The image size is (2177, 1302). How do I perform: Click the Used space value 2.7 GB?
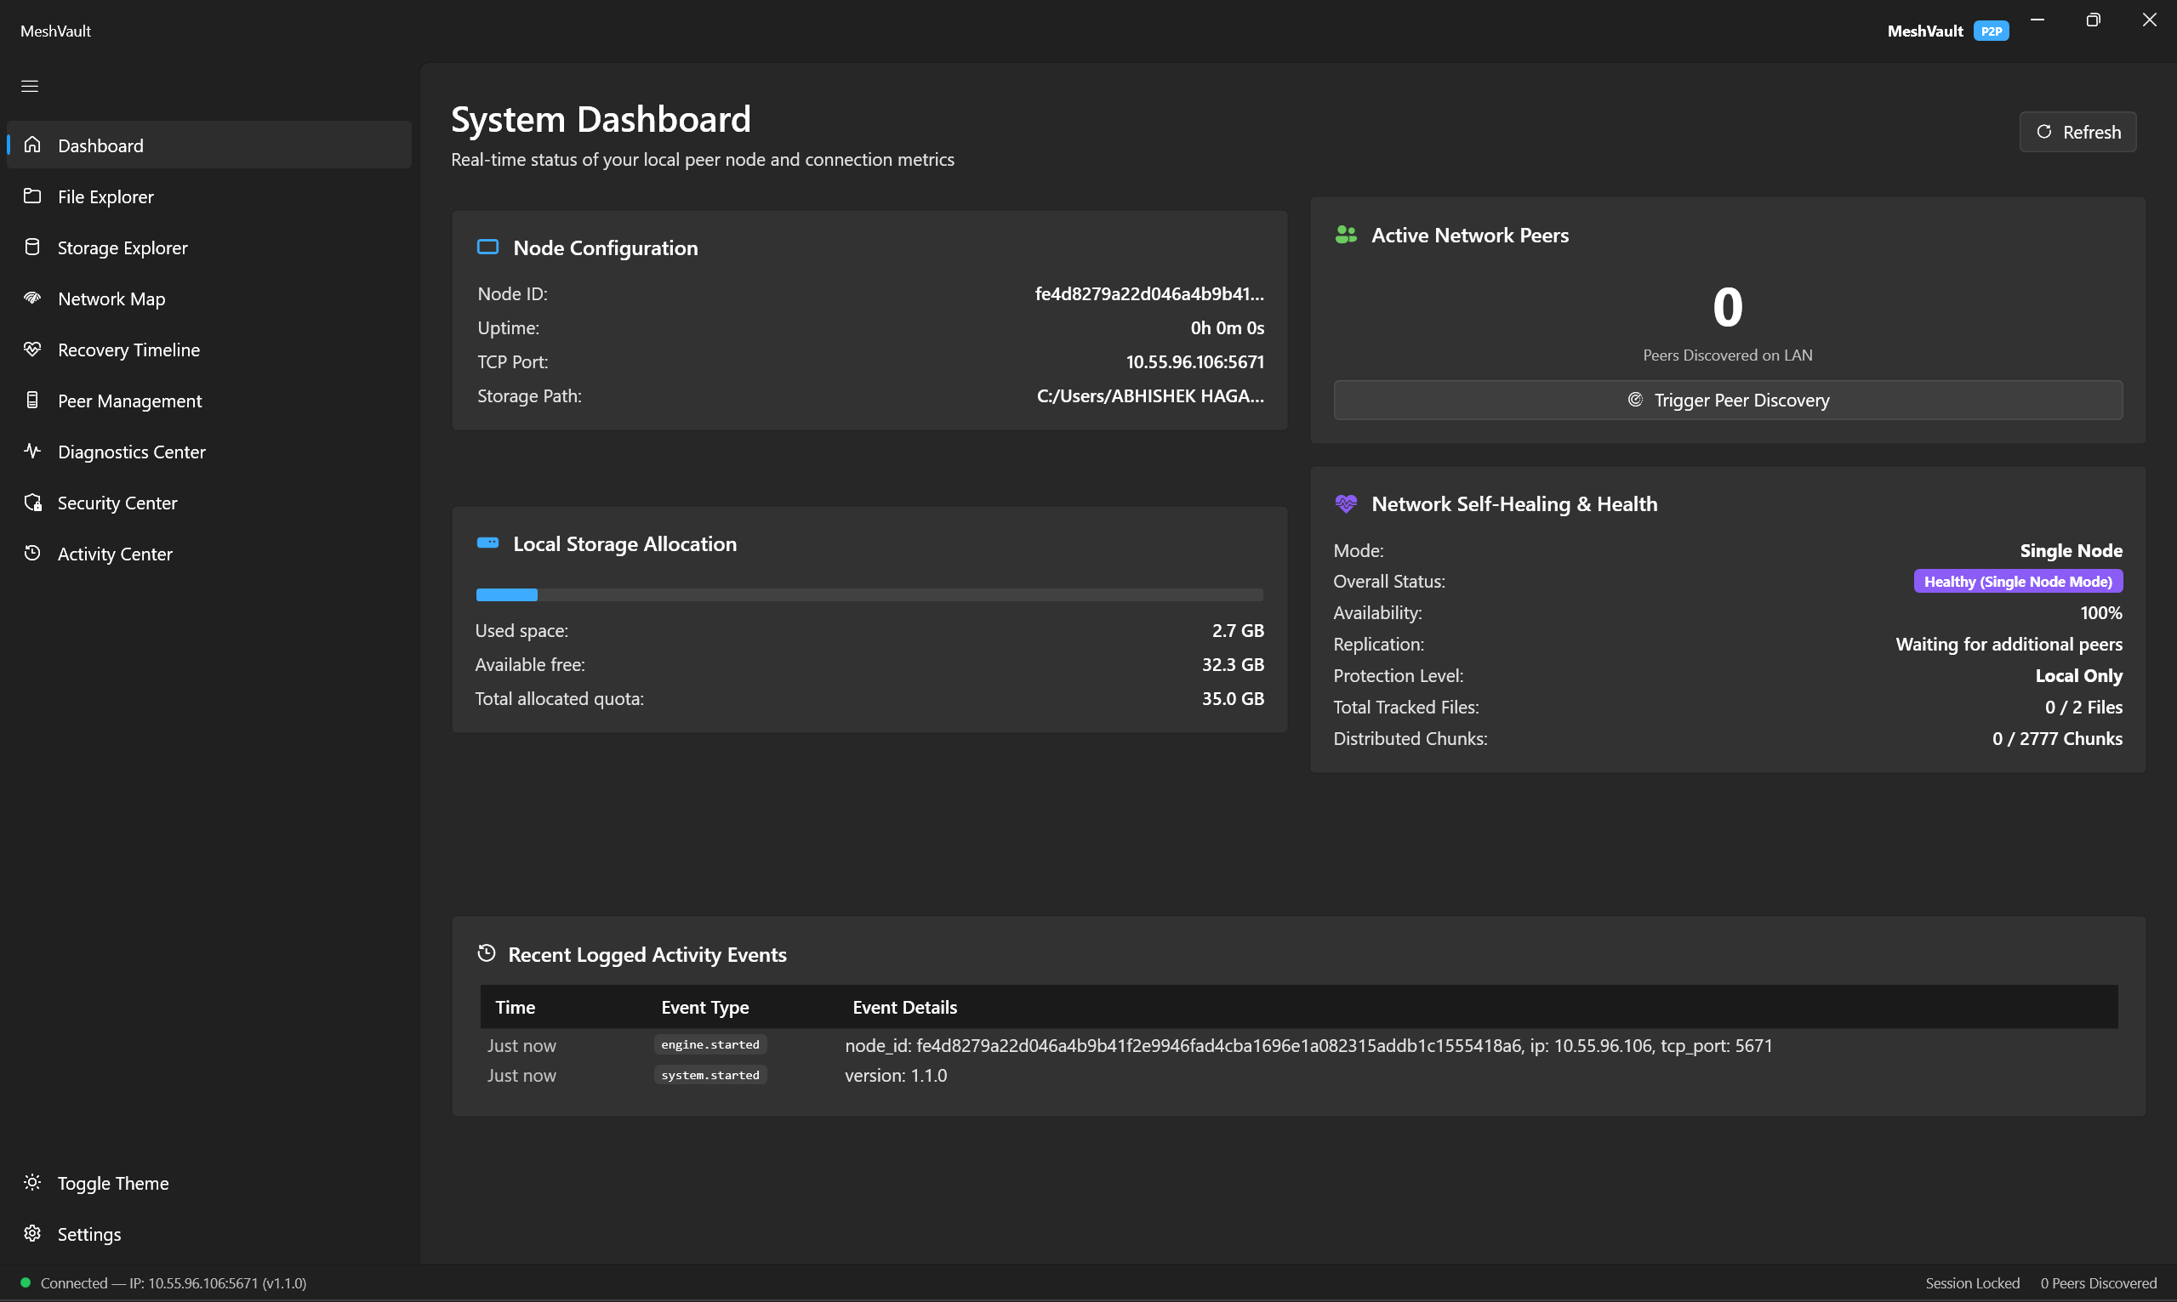1237,630
